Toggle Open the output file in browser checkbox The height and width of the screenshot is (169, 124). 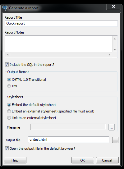coord(7,148)
